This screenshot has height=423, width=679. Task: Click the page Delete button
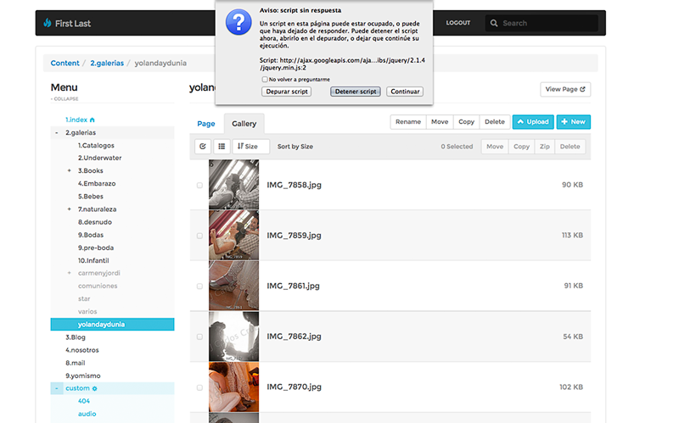495,122
